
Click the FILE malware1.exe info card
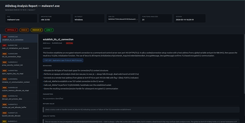pyautogui.click(x=21, y=18)
